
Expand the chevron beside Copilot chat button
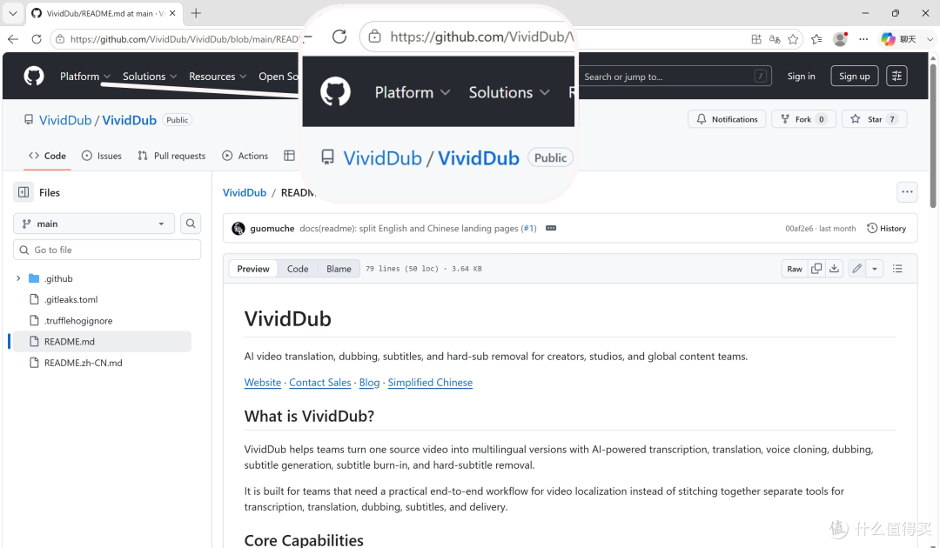930,39
